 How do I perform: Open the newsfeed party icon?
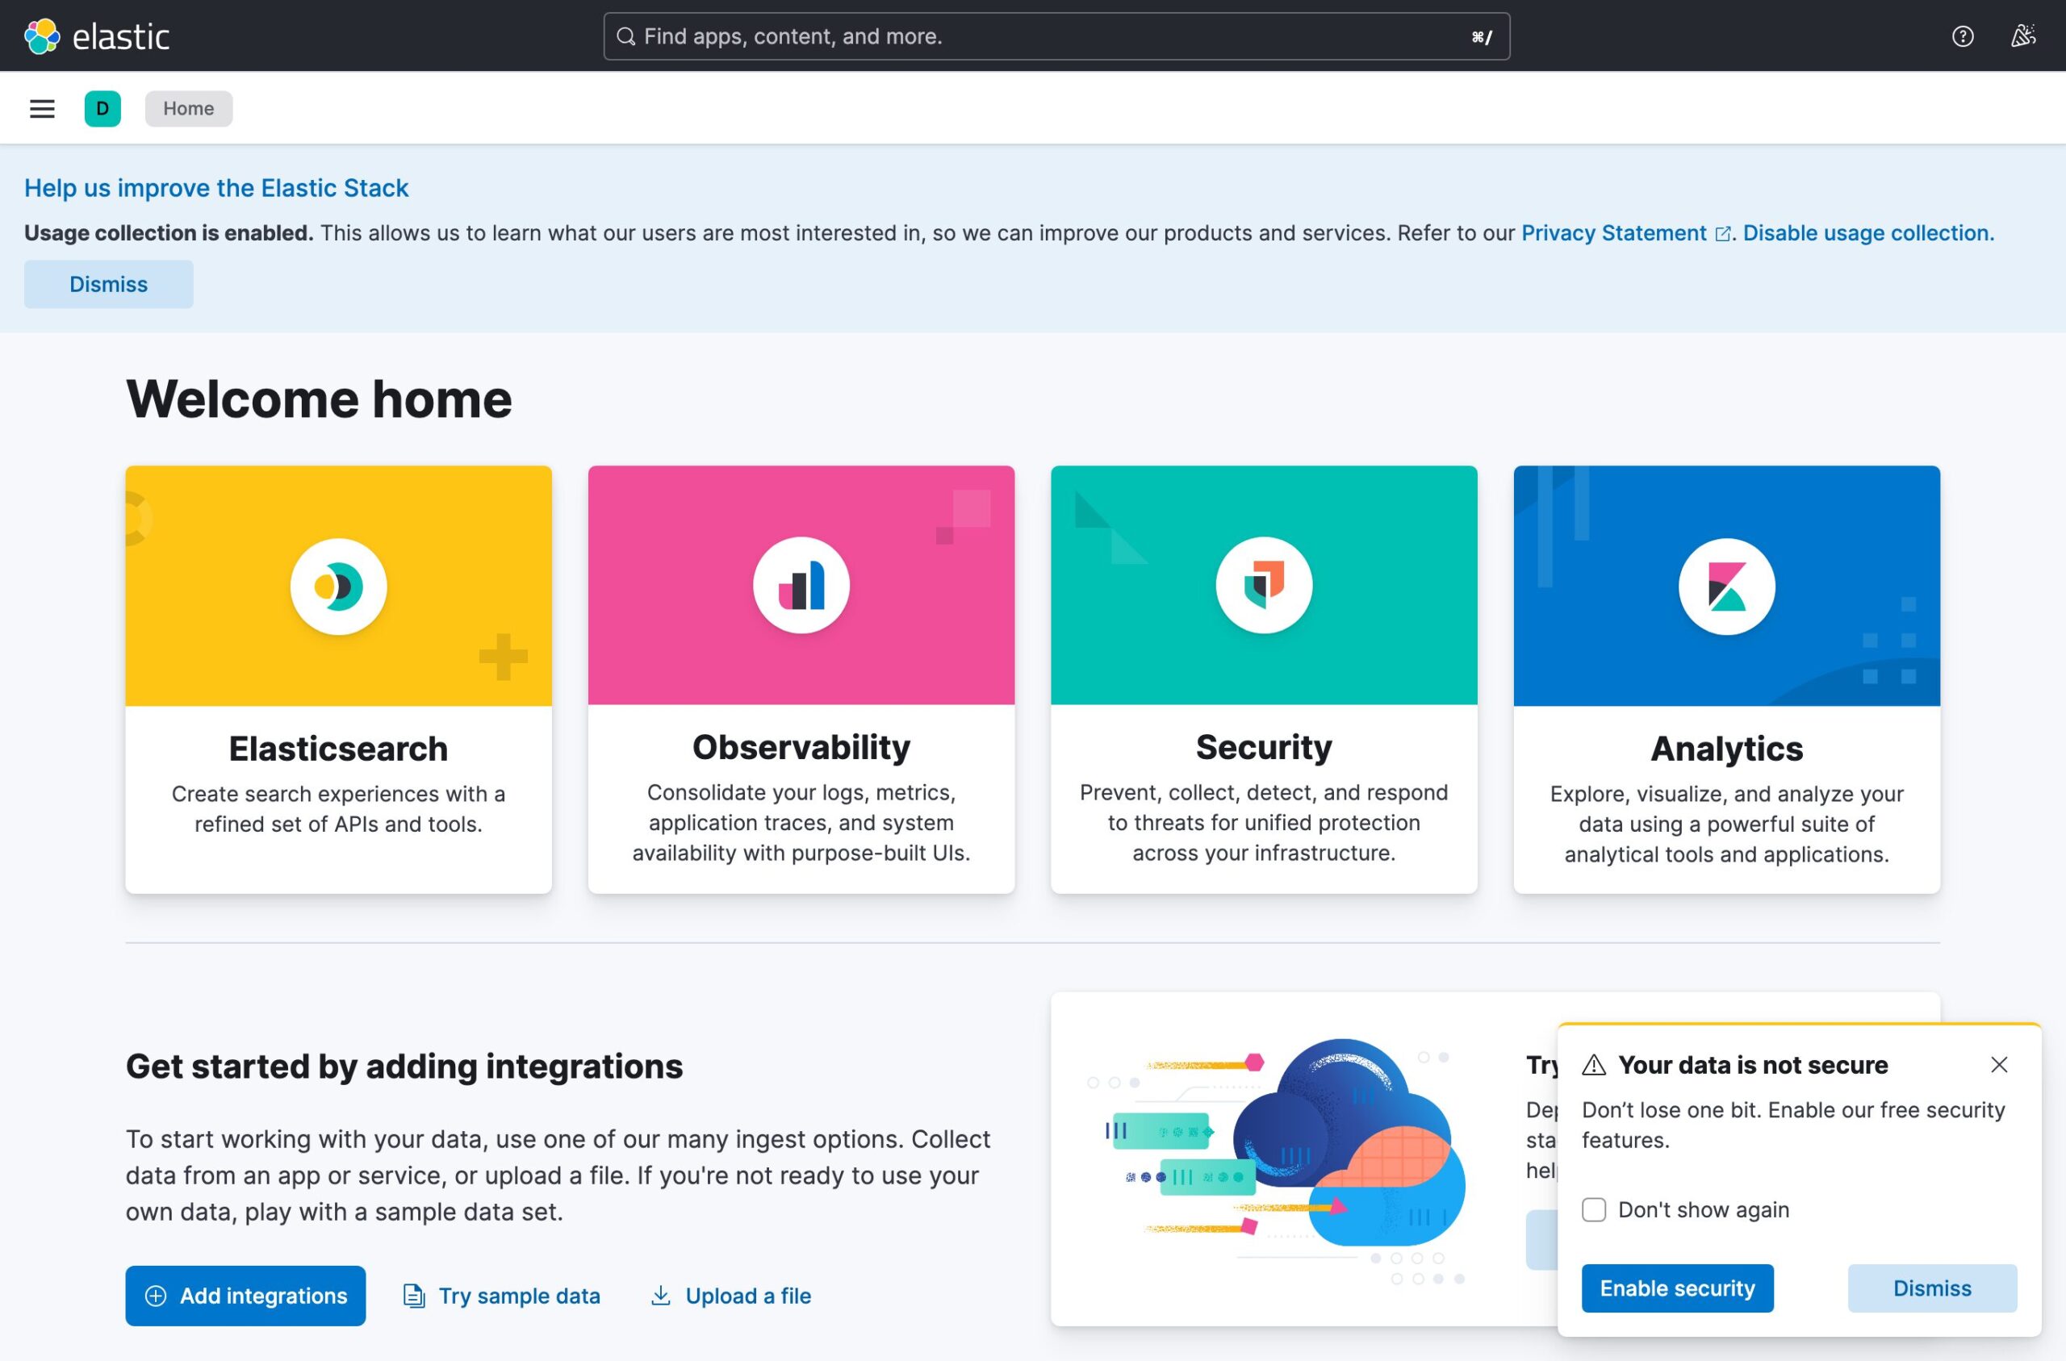click(x=2023, y=36)
